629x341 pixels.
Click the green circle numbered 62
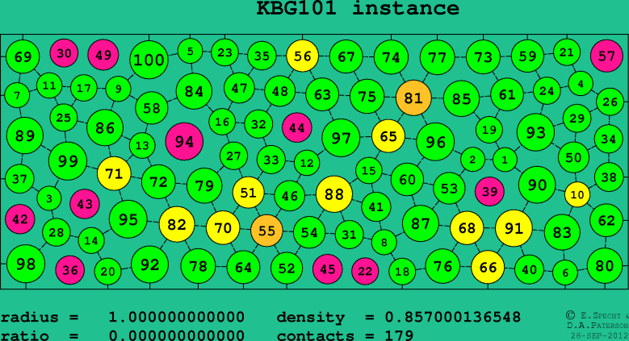[606, 220]
